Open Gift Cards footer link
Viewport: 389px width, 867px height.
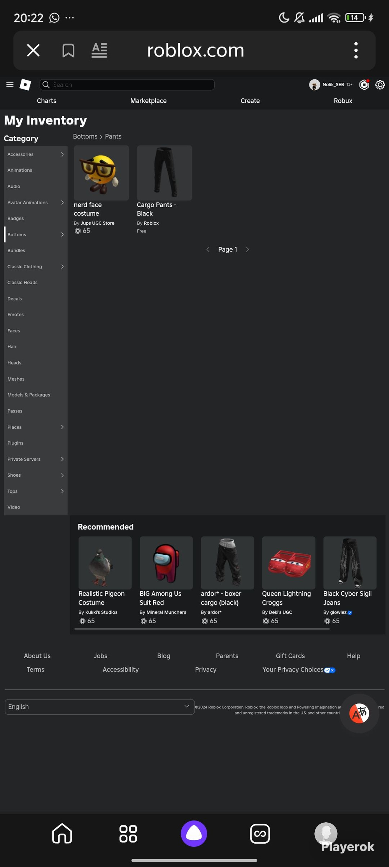[x=290, y=656]
